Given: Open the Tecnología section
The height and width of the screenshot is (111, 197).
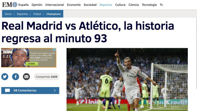Looking at the screenshot, I should click(149, 5).
